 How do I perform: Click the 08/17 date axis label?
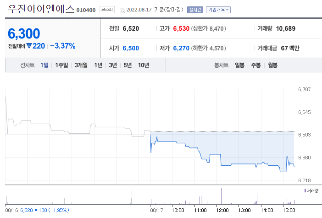point(156,210)
